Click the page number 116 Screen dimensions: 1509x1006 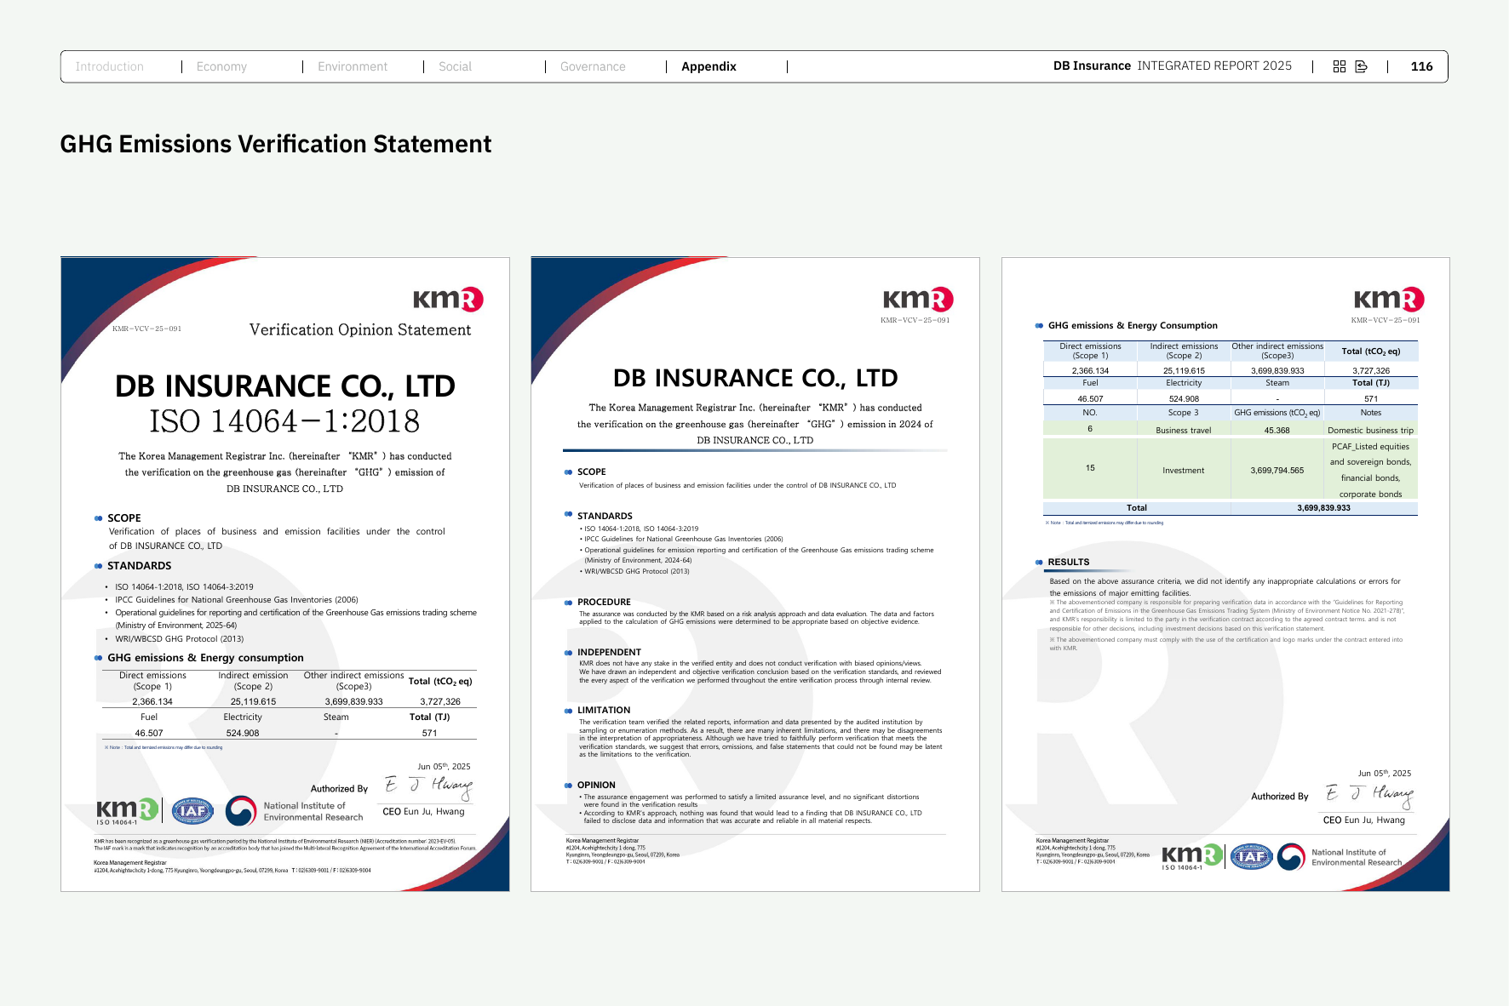(1421, 66)
